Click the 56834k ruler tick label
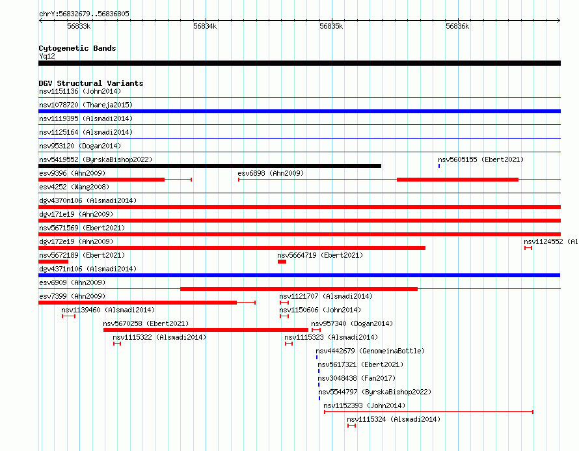 tap(205, 26)
